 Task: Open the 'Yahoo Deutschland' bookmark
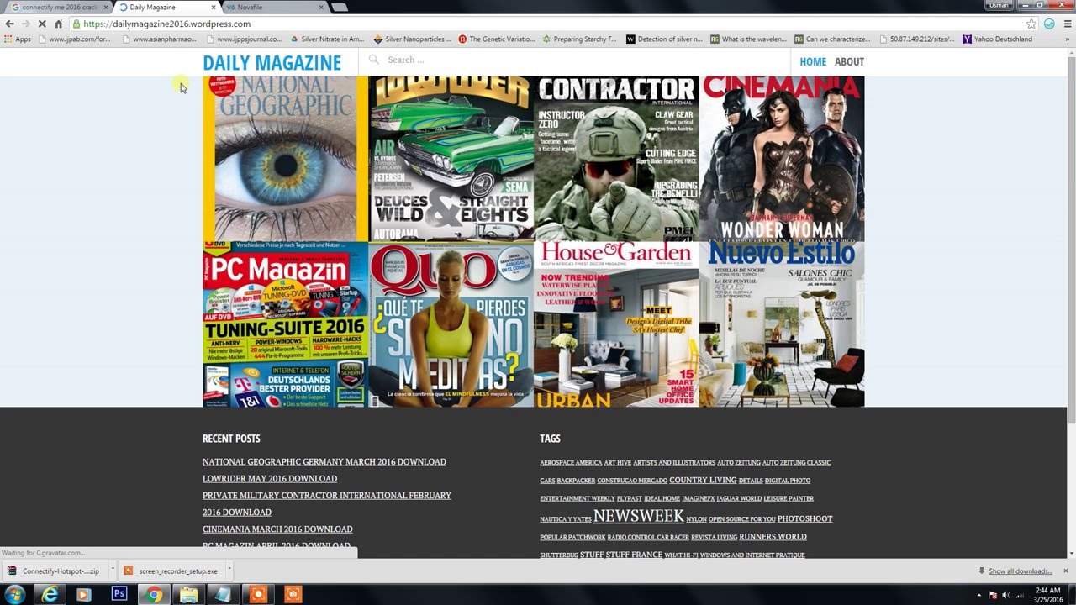click(x=997, y=39)
